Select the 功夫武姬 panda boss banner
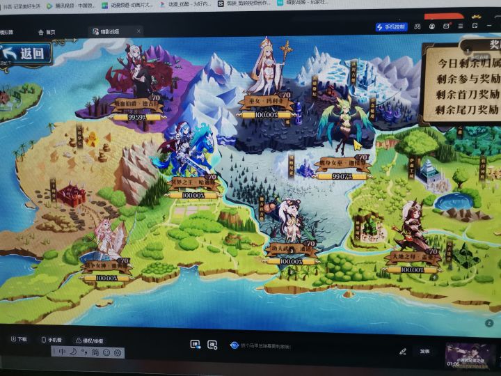 (x=291, y=249)
